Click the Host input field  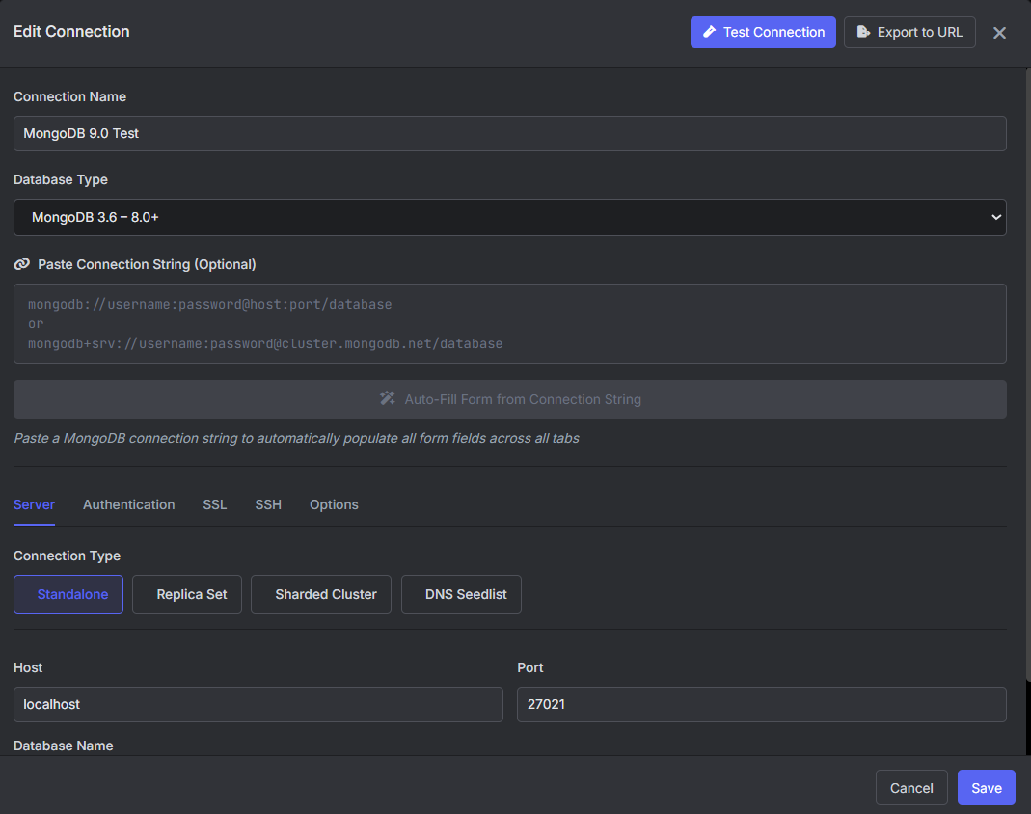coord(258,704)
